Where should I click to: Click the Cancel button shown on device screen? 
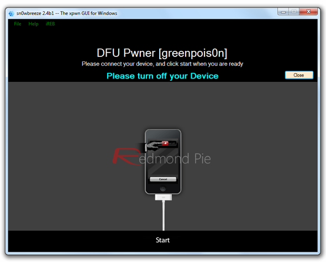[163, 179]
